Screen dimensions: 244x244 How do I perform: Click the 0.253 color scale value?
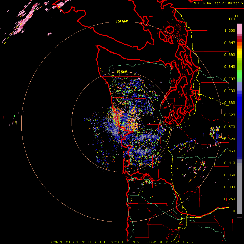[230, 199]
